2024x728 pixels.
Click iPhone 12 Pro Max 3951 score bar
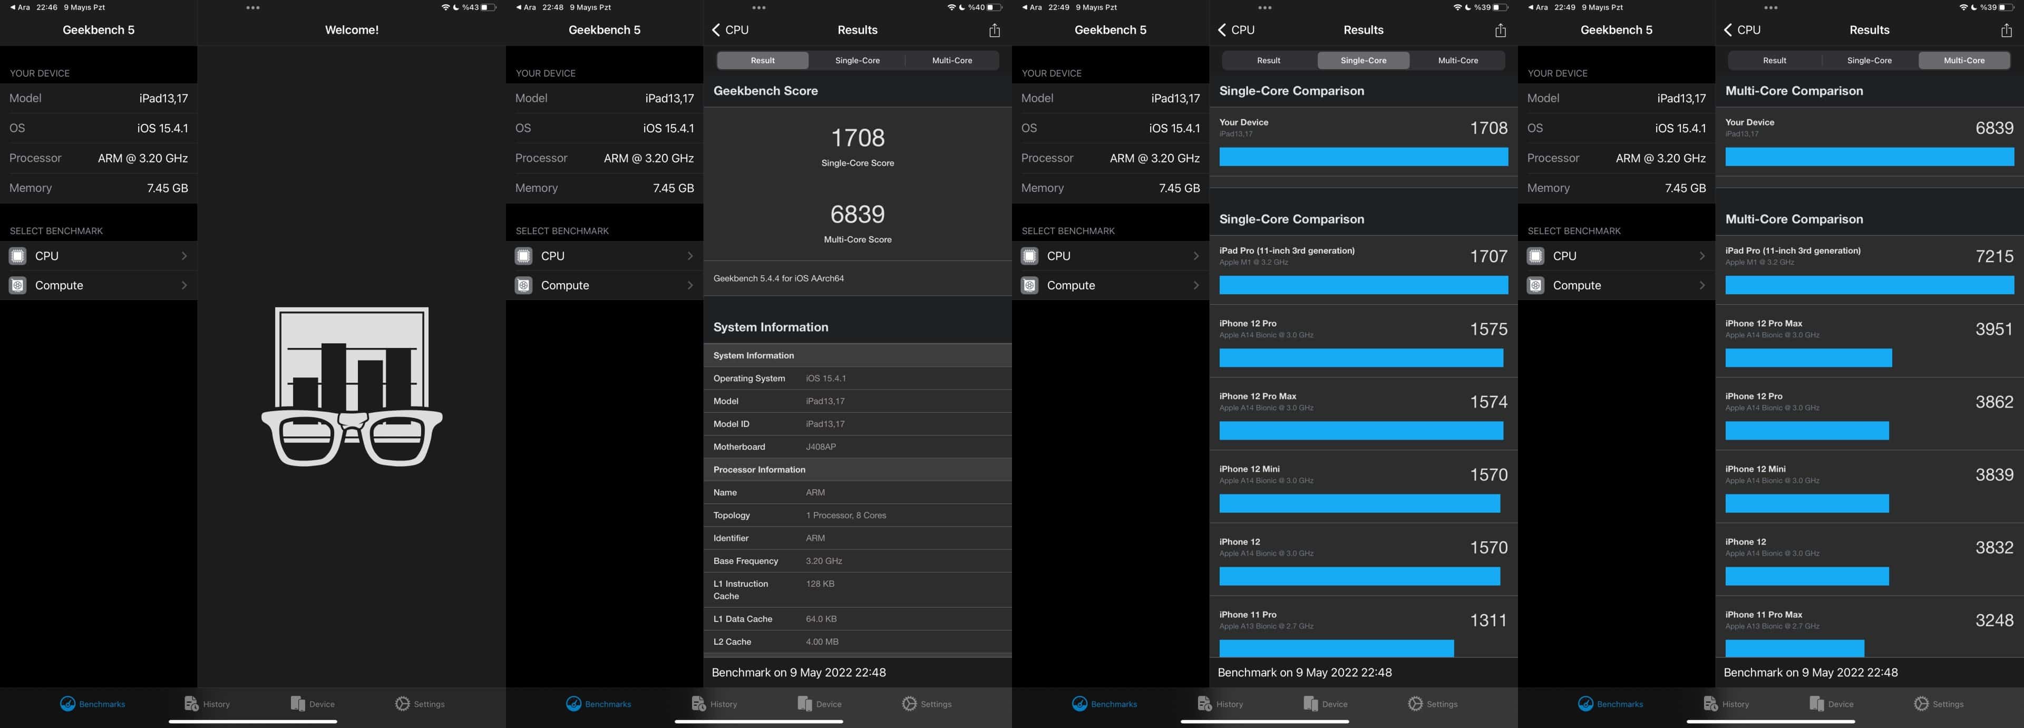pos(1808,358)
